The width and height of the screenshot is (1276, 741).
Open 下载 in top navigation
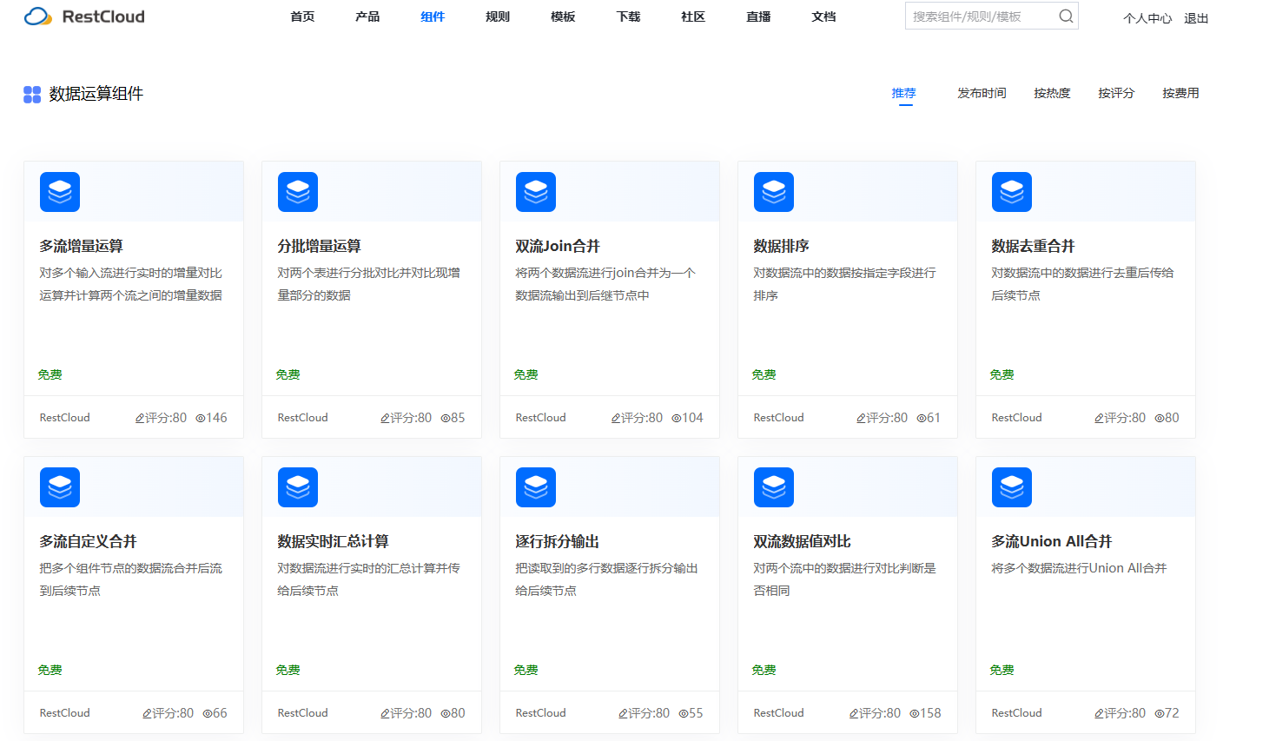[x=628, y=17]
